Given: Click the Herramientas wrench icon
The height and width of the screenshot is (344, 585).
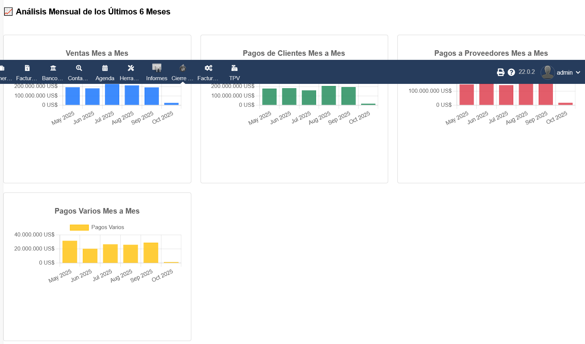Looking at the screenshot, I should point(131,68).
